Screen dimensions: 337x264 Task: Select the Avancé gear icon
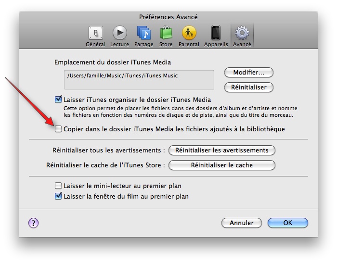coord(242,36)
